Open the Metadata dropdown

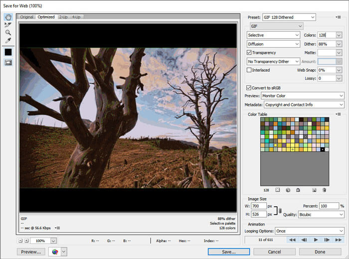click(304, 105)
